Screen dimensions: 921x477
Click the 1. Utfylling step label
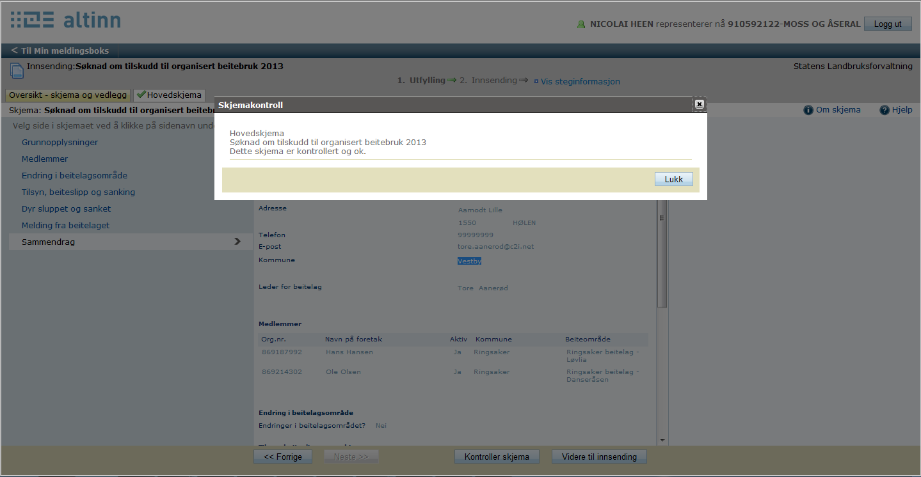(421, 81)
